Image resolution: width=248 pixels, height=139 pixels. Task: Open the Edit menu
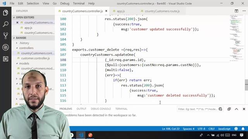[21, 3]
